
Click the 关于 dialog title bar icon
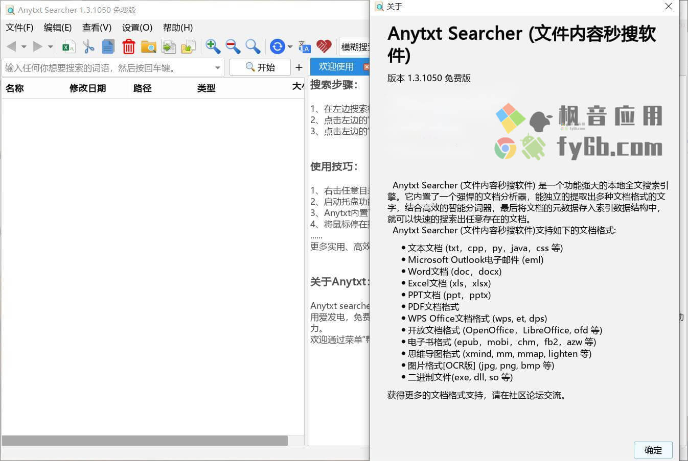pyautogui.click(x=379, y=7)
